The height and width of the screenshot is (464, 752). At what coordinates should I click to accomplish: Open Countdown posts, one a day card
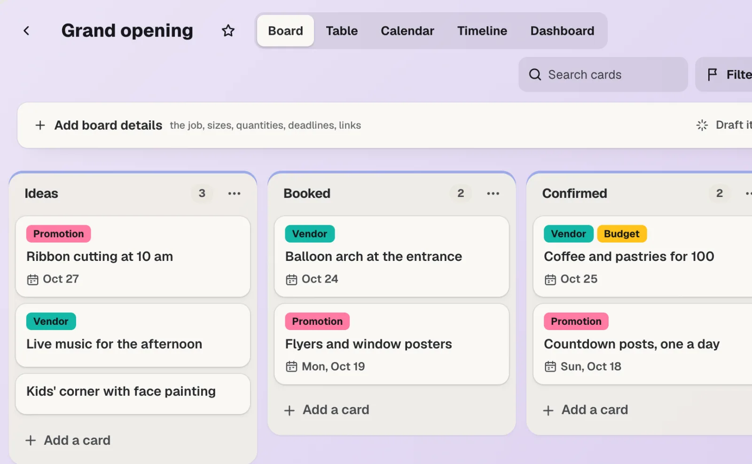642,344
